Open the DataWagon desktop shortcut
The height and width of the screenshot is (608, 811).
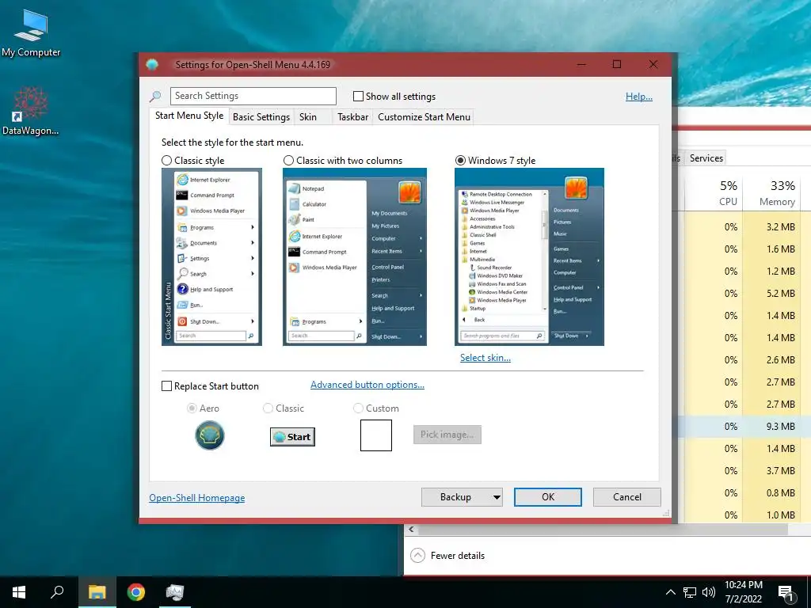(x=31, y=111)
